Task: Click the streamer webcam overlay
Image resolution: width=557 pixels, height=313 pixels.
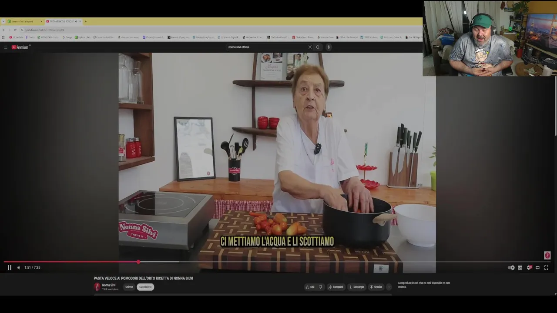Action: pyautogui.click(x=490, y=38)
